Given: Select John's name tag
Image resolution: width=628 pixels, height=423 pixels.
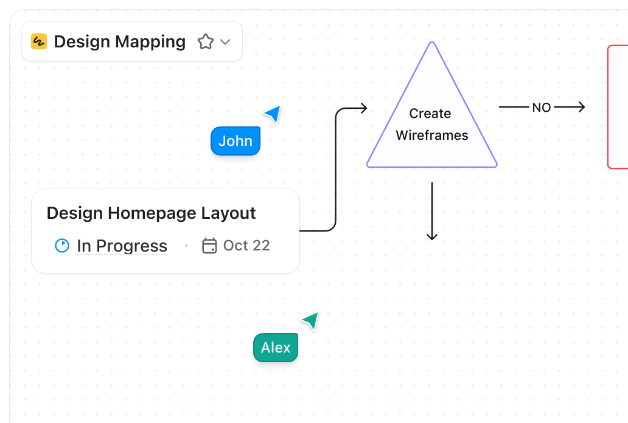Looking at the screenshot, I should [235, 141].
